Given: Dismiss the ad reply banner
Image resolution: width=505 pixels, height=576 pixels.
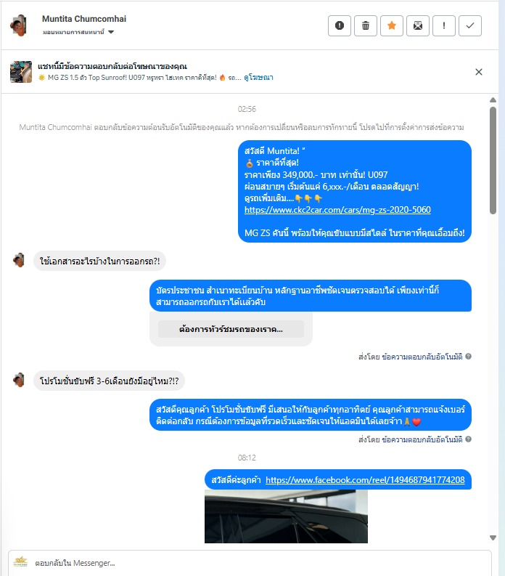Looking at the screenshot, I should [x=479, y=72].
